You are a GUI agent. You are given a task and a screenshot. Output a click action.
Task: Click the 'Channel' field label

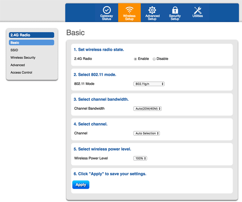(x=81, y=133)
